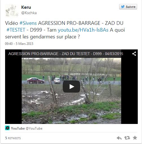Click the Suivre follow button
This screenshot has width=142, height=144.
128,7
